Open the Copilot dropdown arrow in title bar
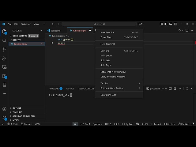 pyautogui.click(x=143, y=24)
